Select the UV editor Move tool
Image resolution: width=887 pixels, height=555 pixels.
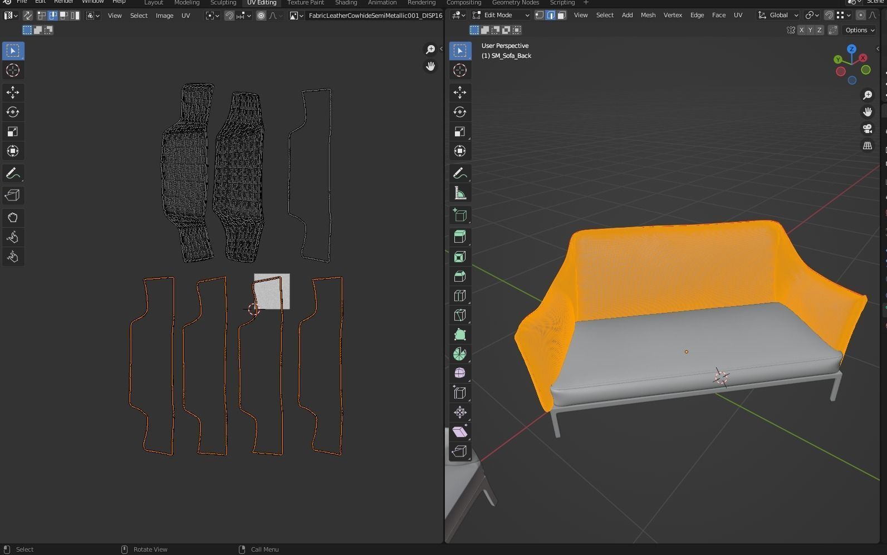(13, 92)
